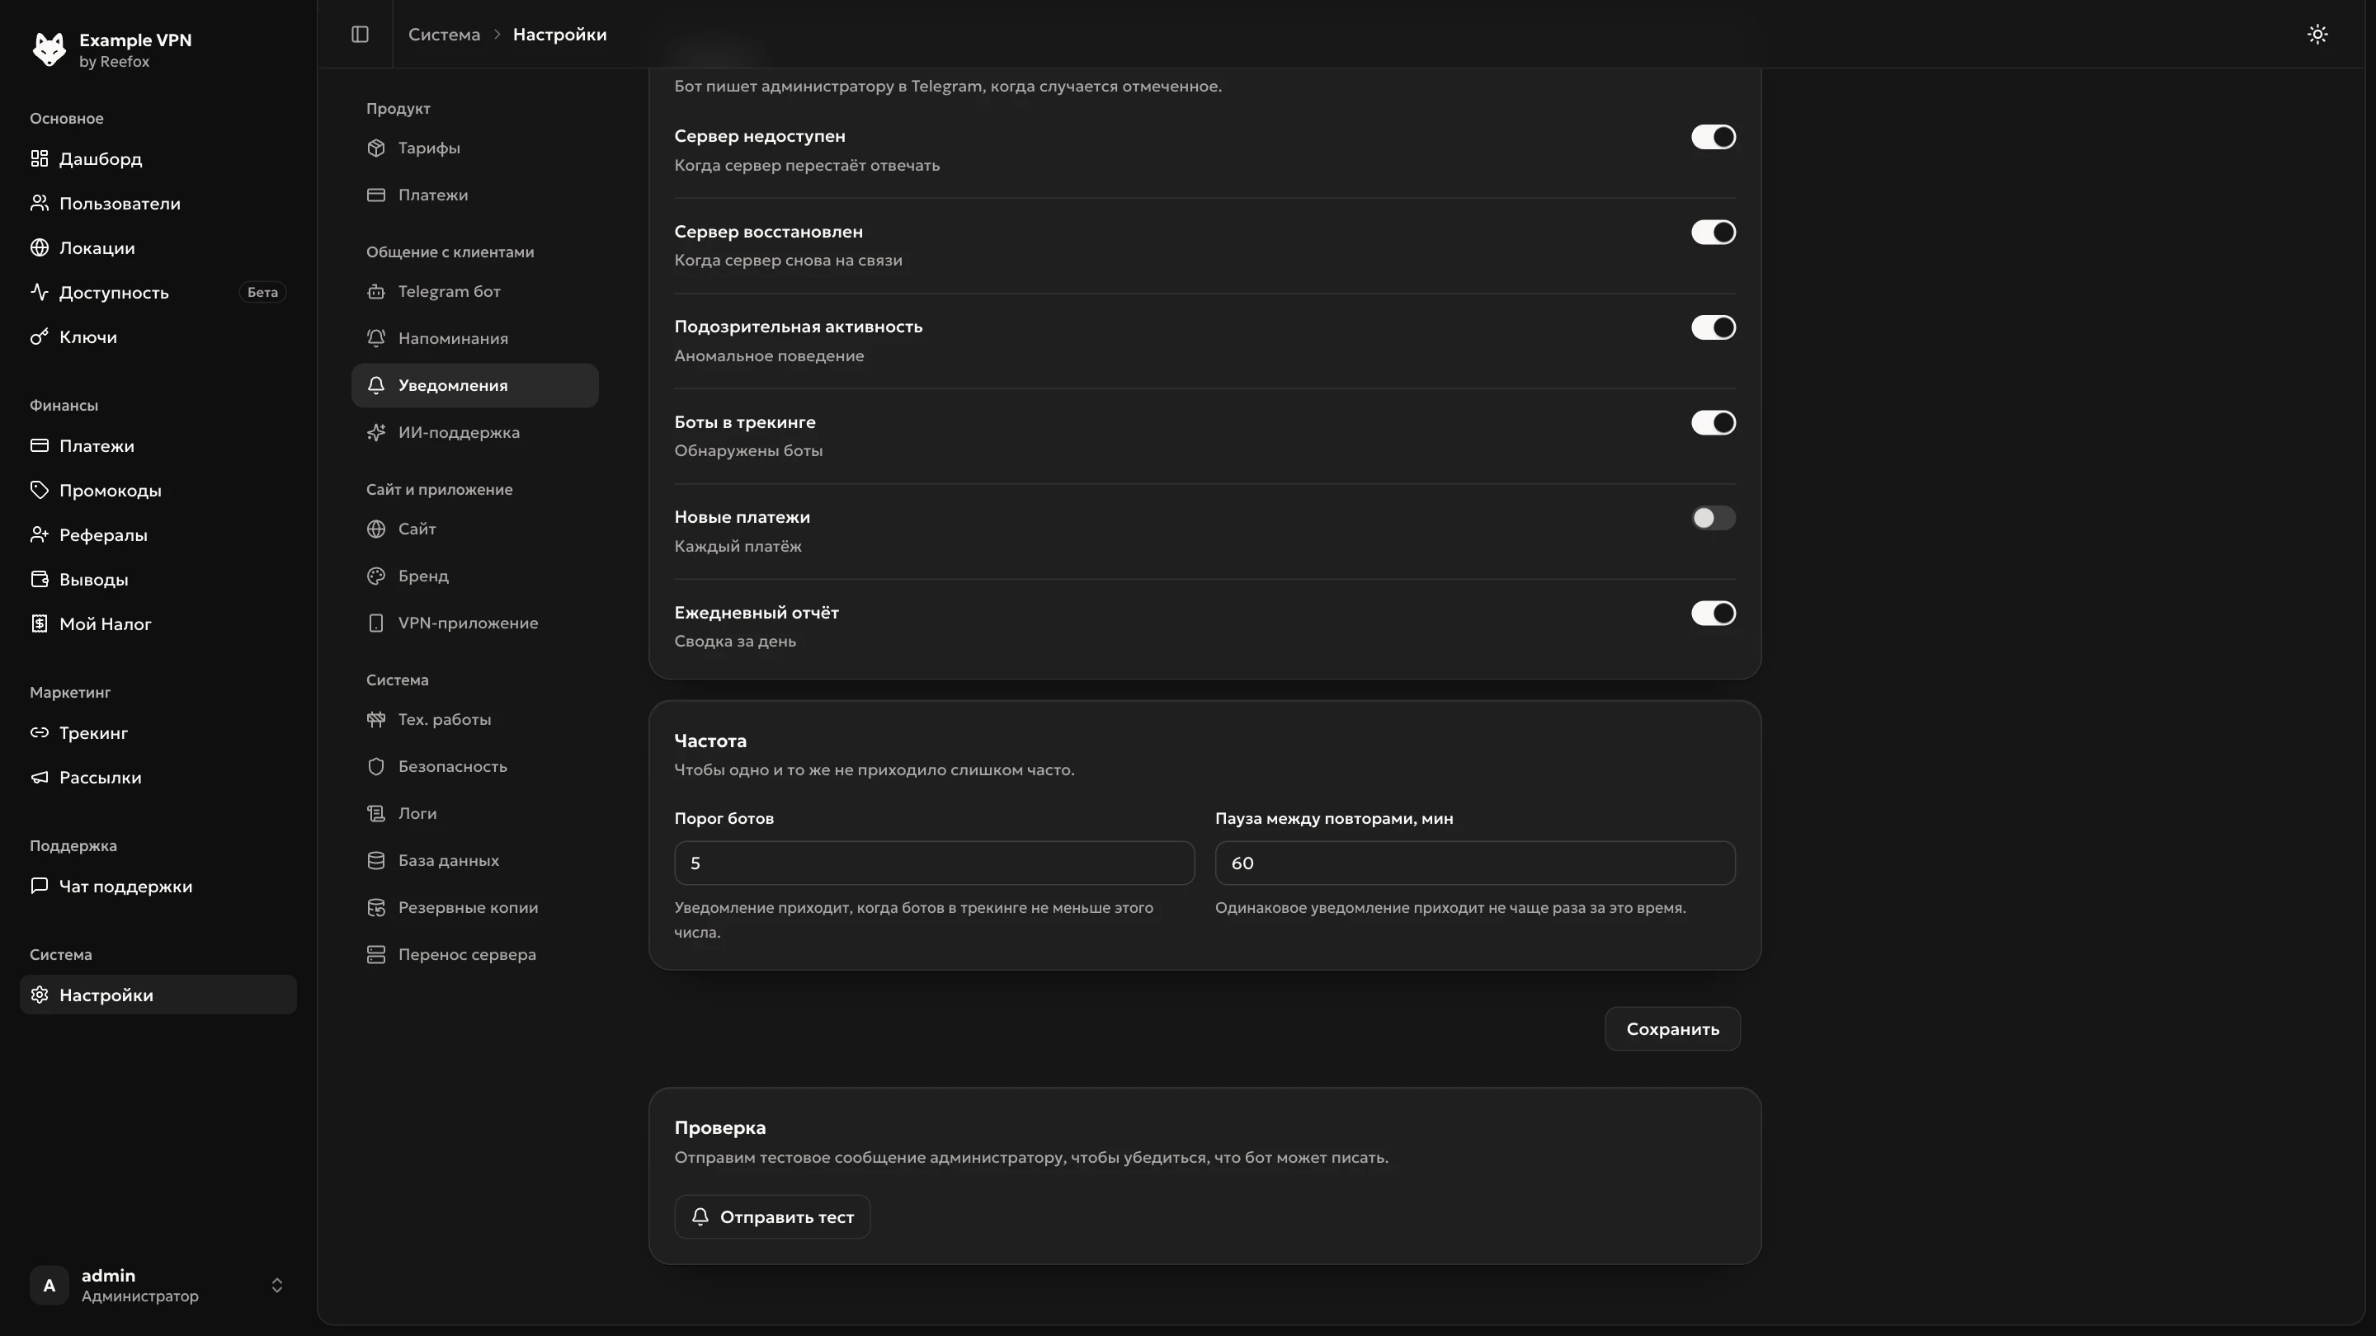
Task: Click the Система breadcrumb link
Action: pyautogui.click(x=444, y=34)
